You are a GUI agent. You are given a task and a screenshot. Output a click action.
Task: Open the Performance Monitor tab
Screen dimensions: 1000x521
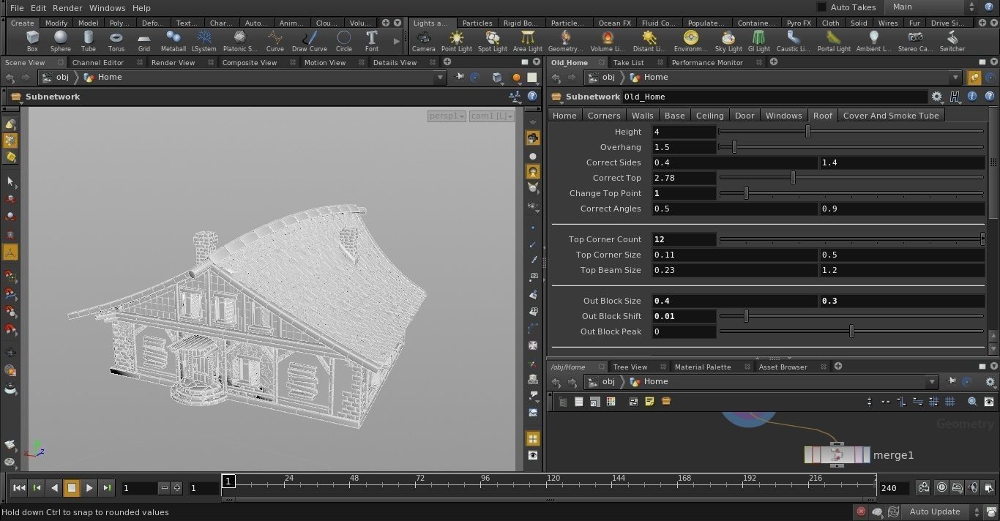(707, 63)
